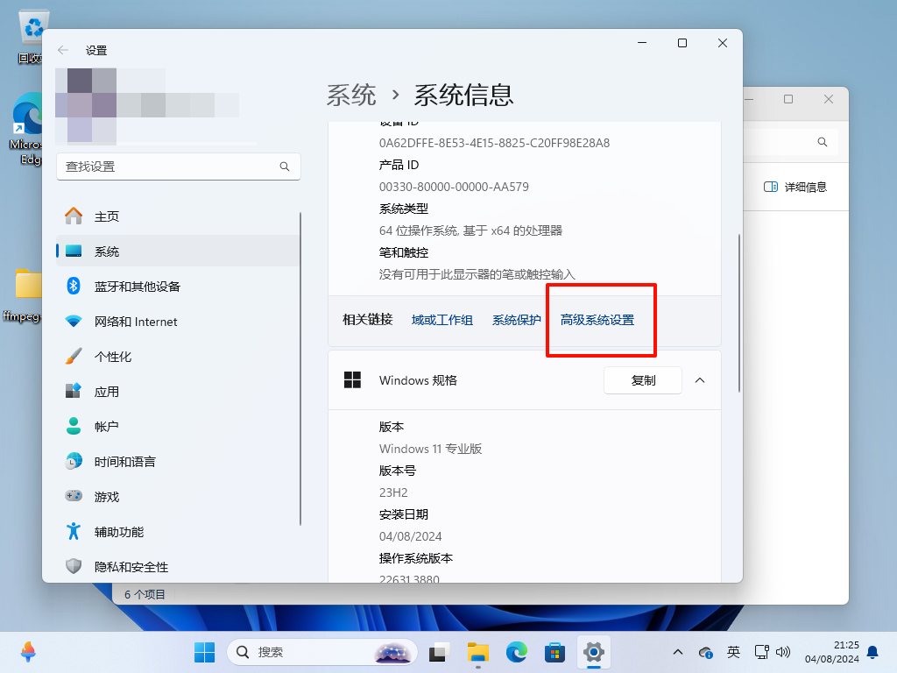Click the Windows logo beside Windows 规格

click(352, 380)
